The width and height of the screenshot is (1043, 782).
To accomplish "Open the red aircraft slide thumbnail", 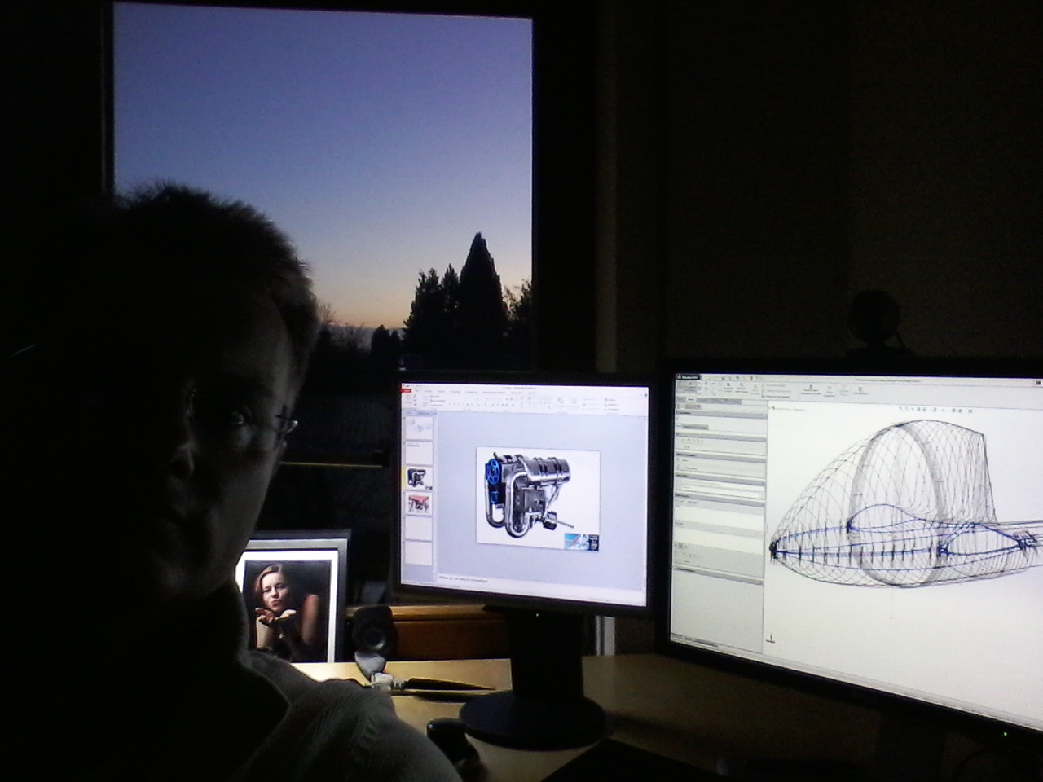I will 419,503.
